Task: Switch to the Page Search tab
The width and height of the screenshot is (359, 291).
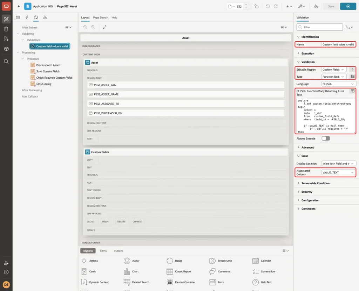Action: (x=100, y=17)
